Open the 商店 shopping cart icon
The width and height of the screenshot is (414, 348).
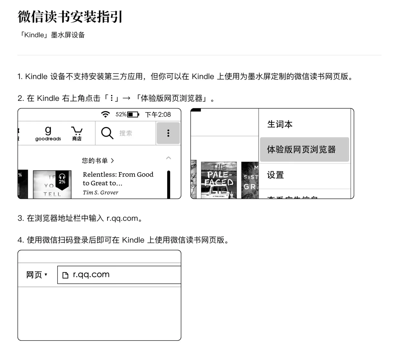[77, 133]
